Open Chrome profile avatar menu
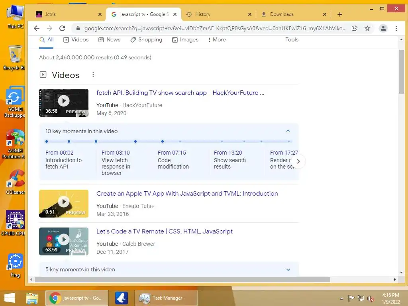 (x=383, y=28)
